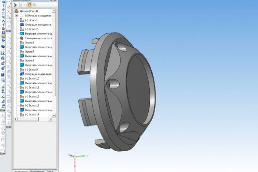Open the Reports panel blue square icon
Viewport: 258px width, 172px height.
click(x=3, y=32)
